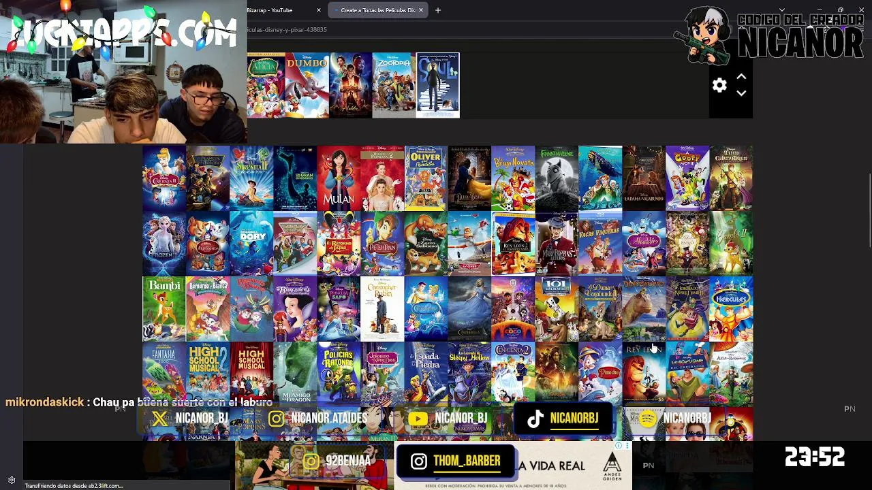872x490 pixels.
Task: Select the La Dama y el Vagabundo poster
Action: [x=644, y=178]
